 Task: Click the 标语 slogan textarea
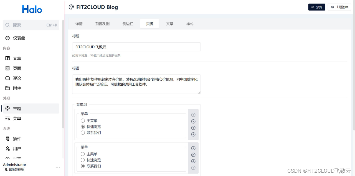point(136,84)
